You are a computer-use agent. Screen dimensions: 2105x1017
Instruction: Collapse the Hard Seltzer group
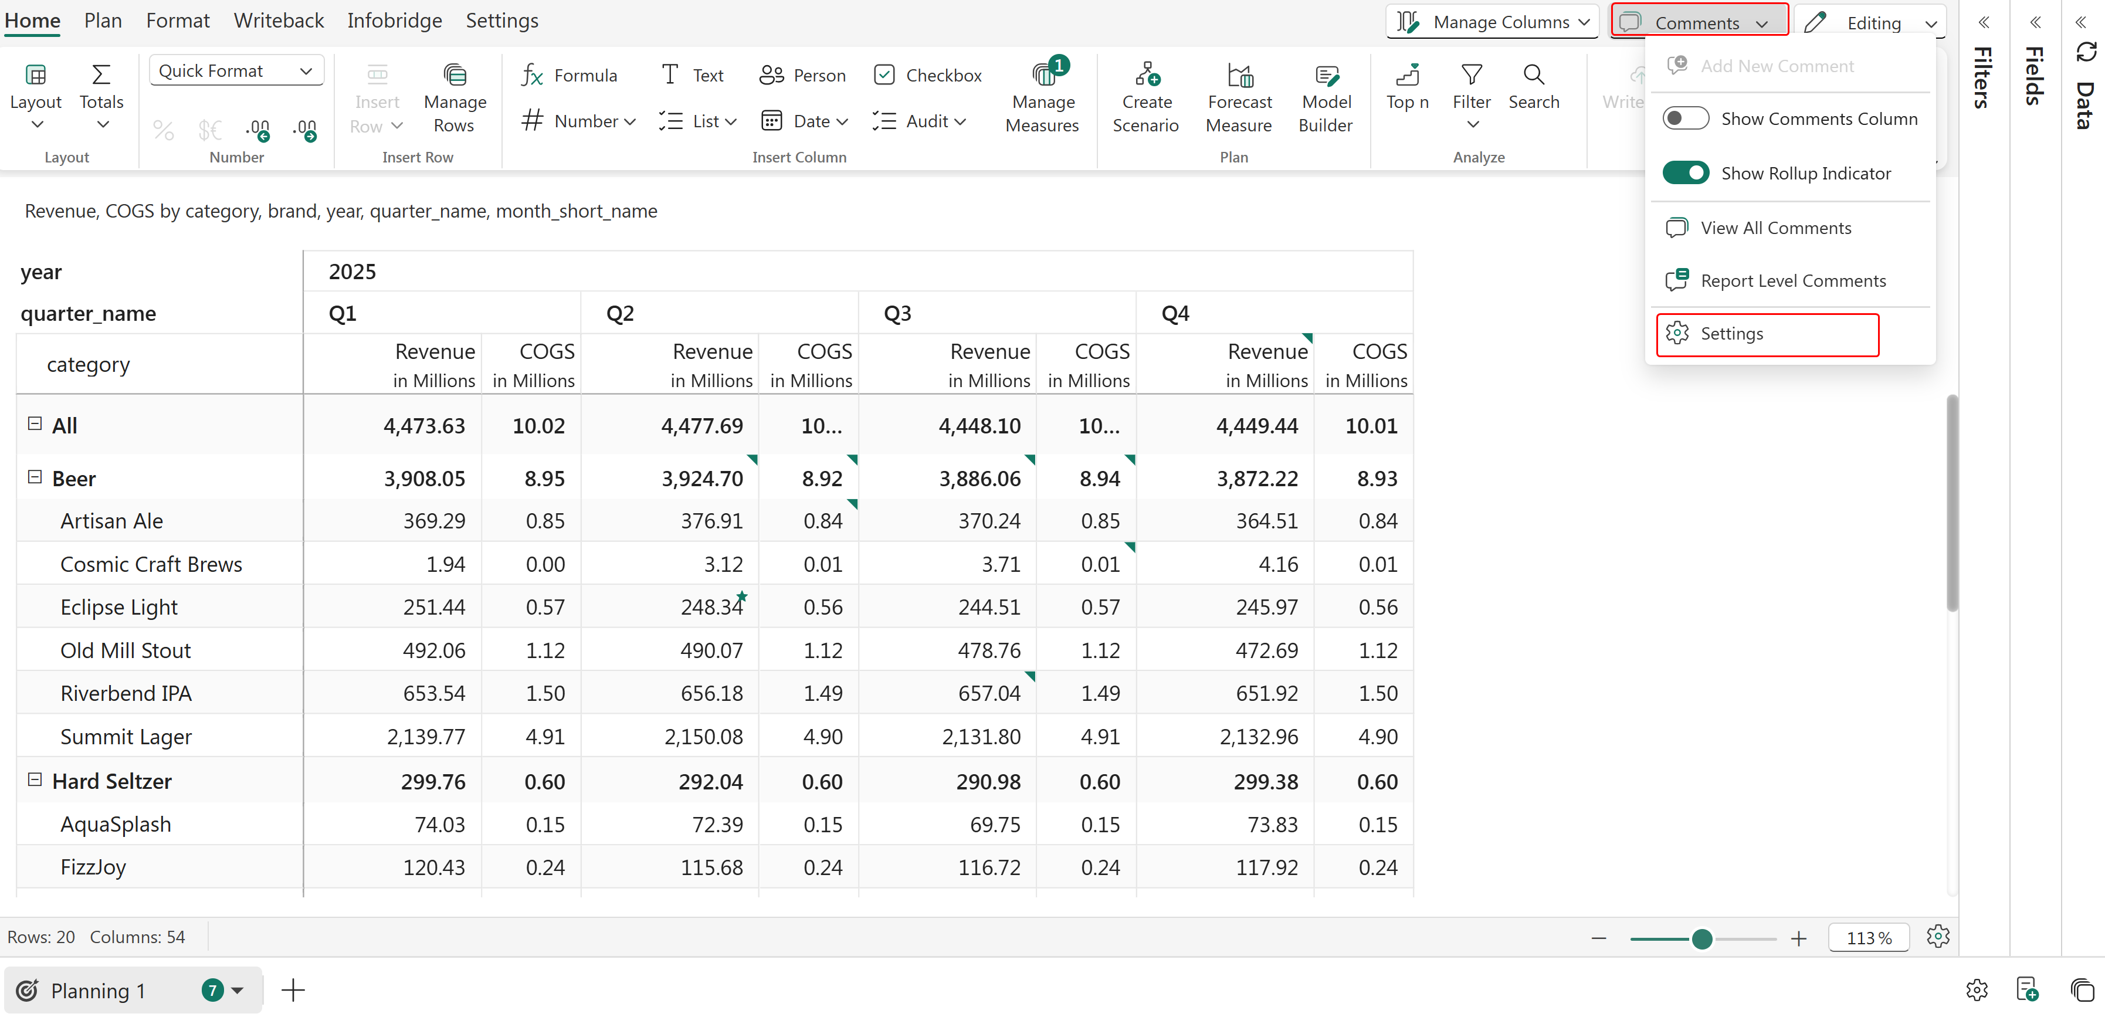[35, 780]
